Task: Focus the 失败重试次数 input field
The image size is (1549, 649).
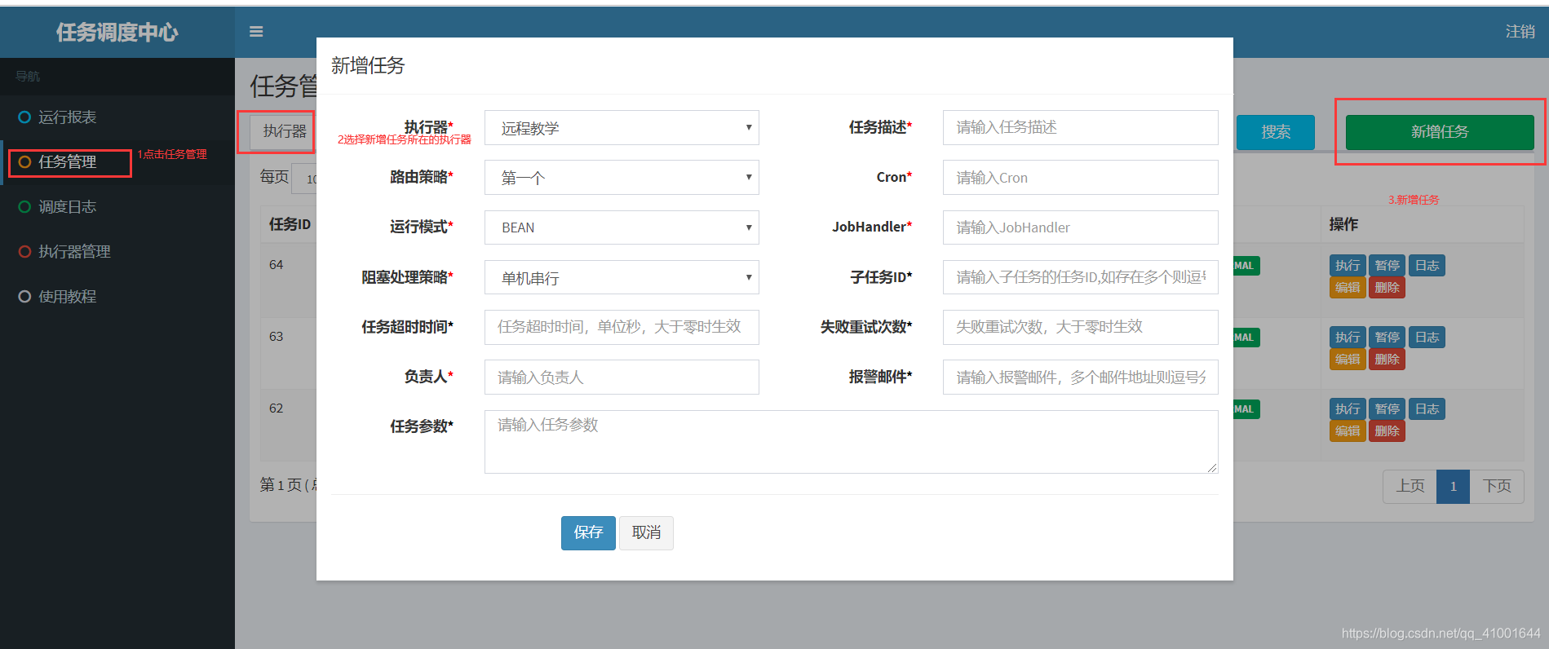Action: pos(1080,327)
